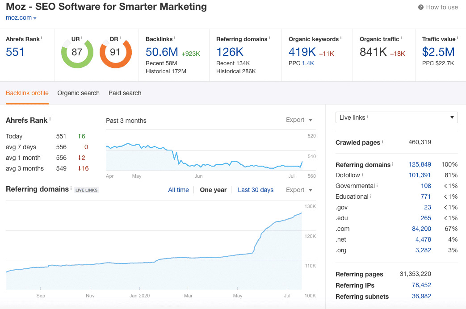Open the 84,200 .com domains link

(421, 229)
